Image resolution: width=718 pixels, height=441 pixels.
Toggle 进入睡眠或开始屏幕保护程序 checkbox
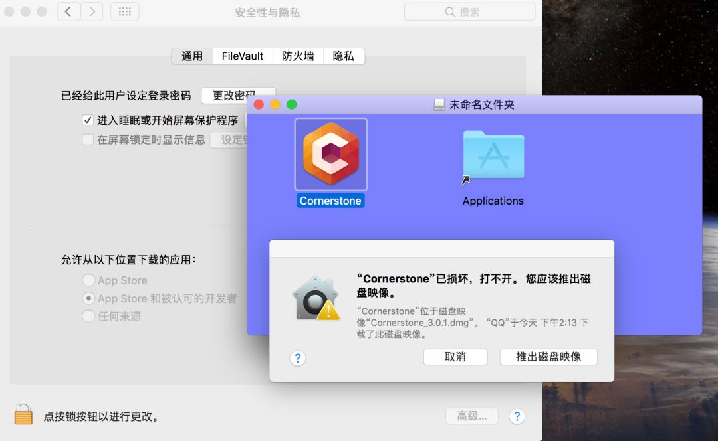pos(88,120)
